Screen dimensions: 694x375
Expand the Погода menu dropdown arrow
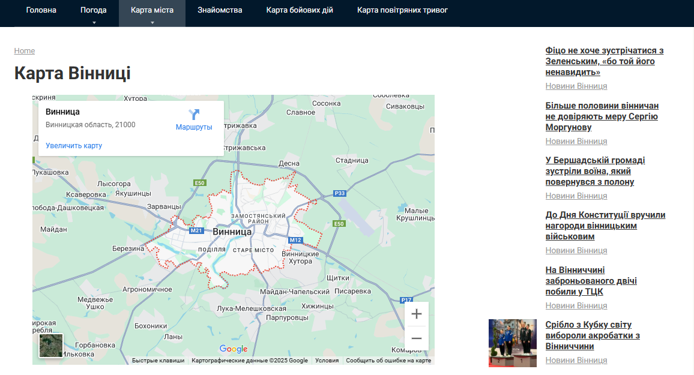94,23
